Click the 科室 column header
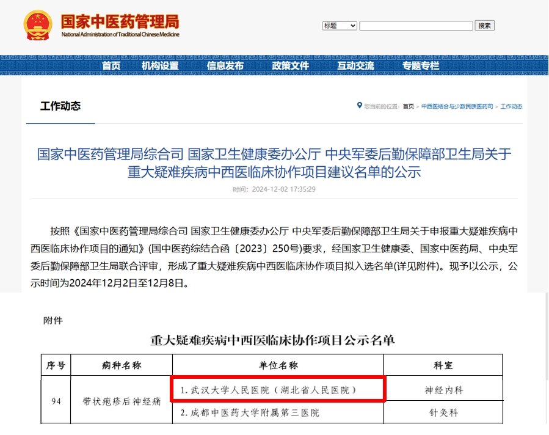This screenshot has height=435, width=549. [x=443, y=365]
